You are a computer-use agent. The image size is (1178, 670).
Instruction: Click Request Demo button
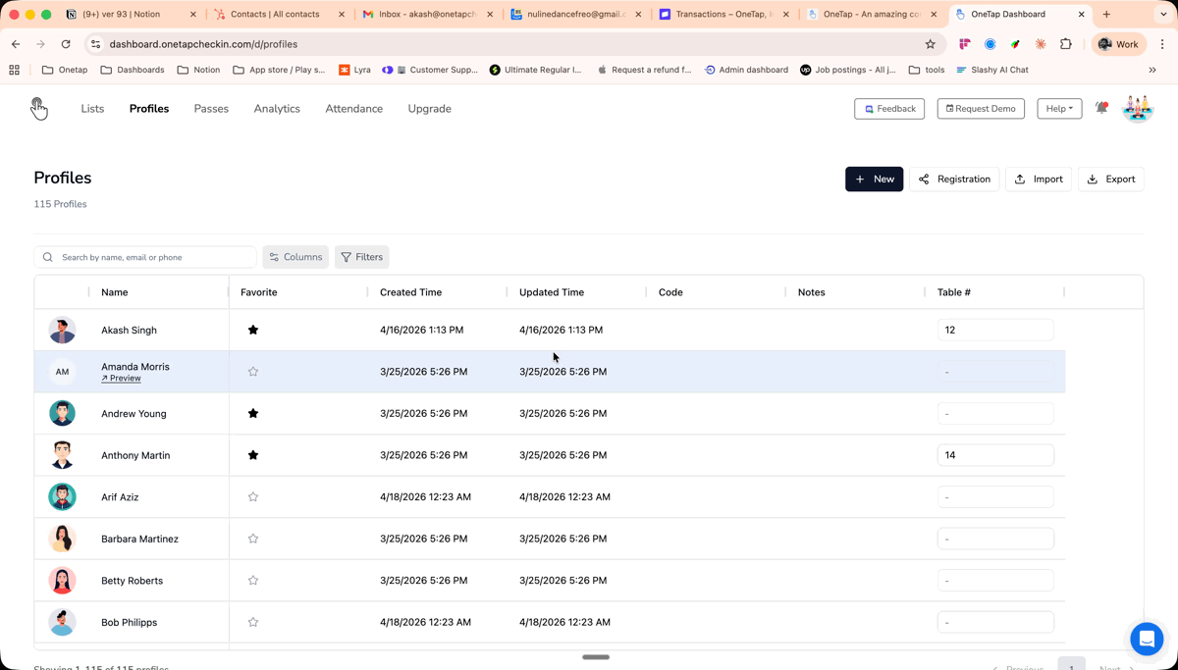click(981, 109)
